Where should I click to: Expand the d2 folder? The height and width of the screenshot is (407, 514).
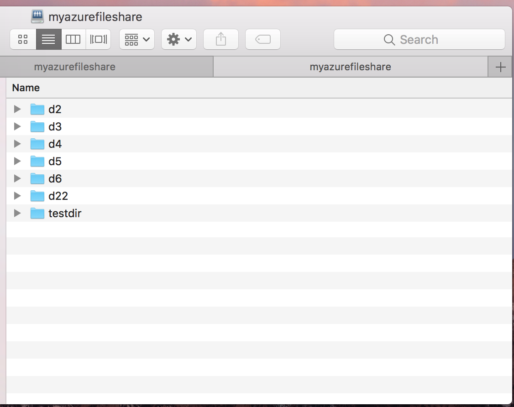(17, 109)
